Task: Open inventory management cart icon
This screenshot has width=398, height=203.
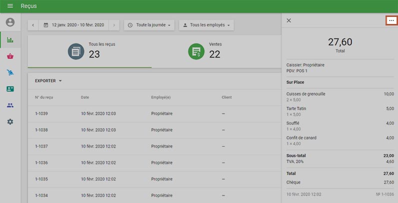Action: click(x=10, y=73)
